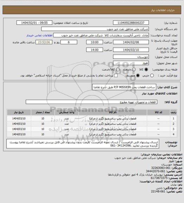184x203 pixels.
Task: Click the ردیف column header
Action: 173,112
